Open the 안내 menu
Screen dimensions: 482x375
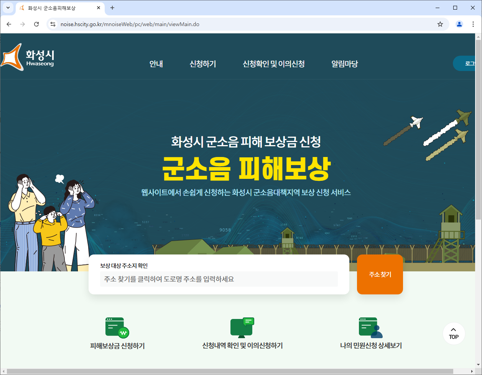click(156, 64)
